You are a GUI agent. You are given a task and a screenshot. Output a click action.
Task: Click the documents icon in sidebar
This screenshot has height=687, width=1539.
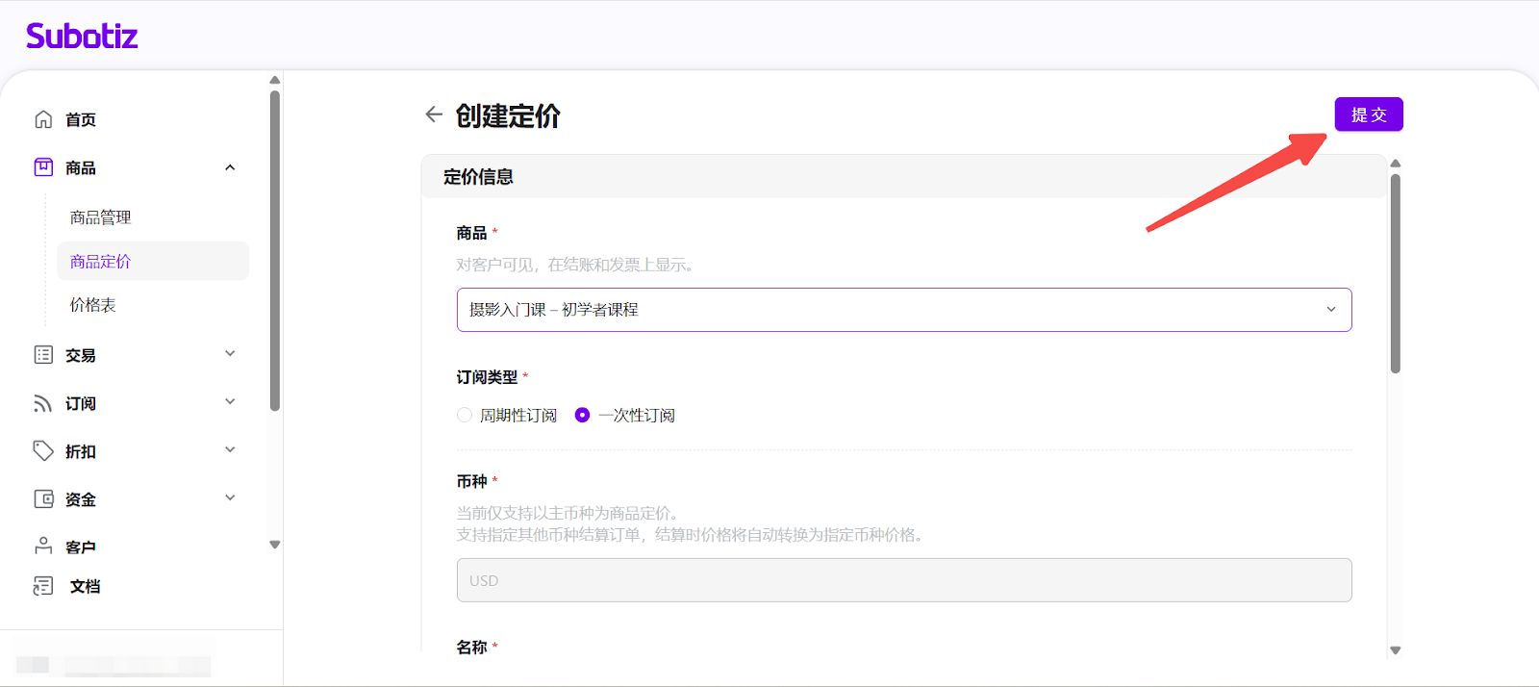(43, 586)
